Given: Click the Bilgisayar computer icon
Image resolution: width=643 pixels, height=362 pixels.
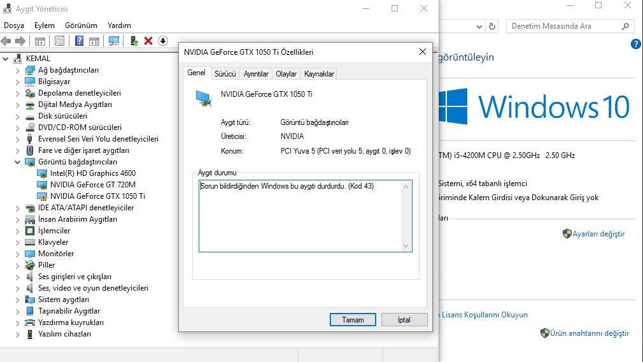Looking at the screenshot, I should 29,82.
